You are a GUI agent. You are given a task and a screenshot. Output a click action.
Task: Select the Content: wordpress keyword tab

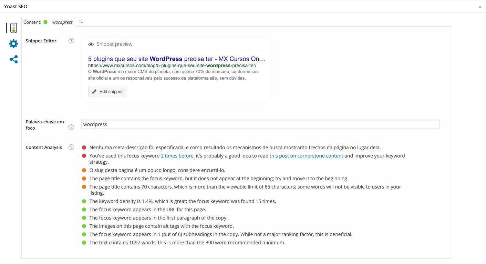pos(49,22)
